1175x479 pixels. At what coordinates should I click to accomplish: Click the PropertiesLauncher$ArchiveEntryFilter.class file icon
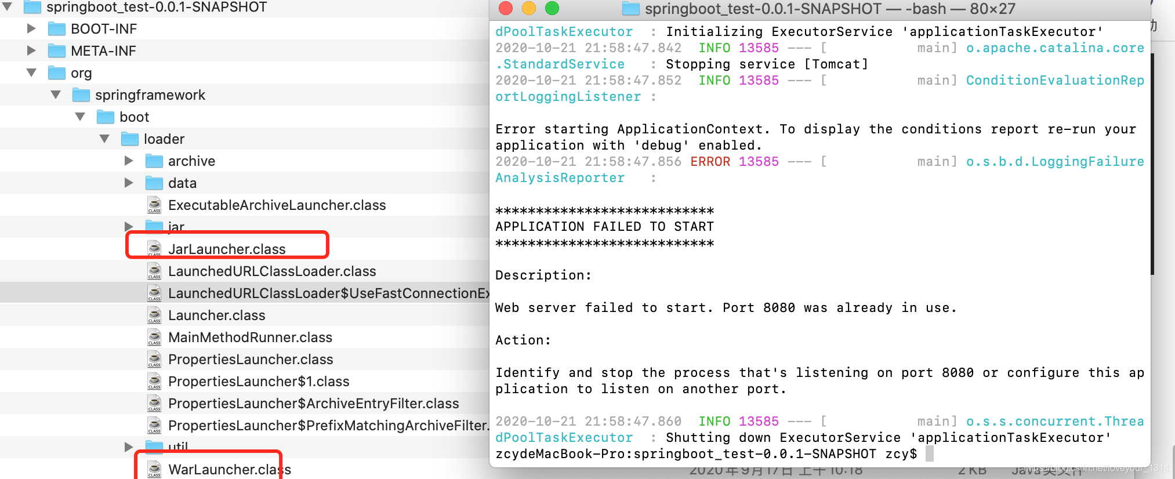point(154,403)
